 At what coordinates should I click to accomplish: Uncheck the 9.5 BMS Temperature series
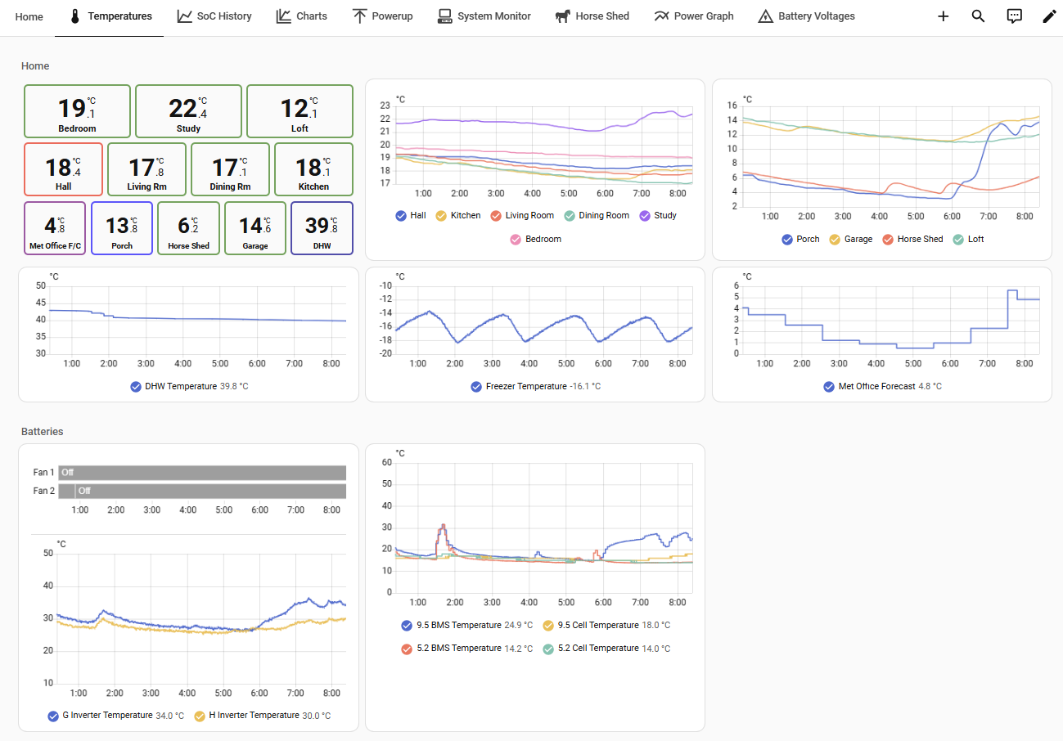point(407,626)
